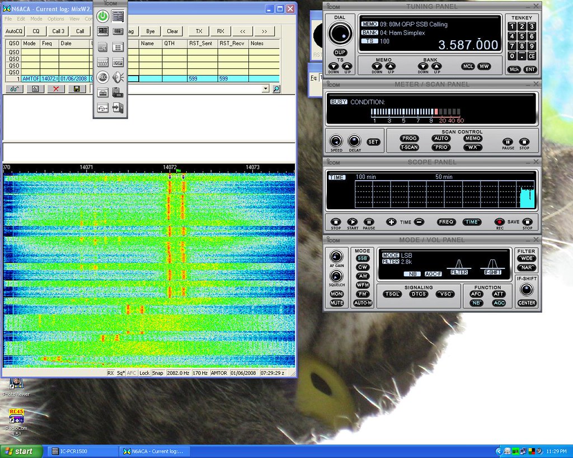This screenshot has width=573, height=458.
Task: Click the scope panel REC button
Action: tap(499, 221)
